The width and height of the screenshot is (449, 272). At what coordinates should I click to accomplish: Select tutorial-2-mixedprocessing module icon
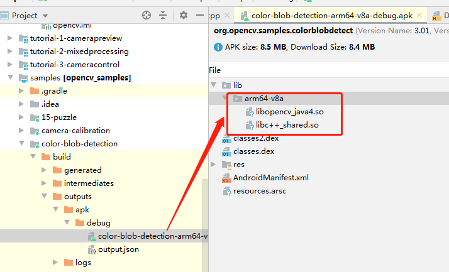tap(23, 52)
